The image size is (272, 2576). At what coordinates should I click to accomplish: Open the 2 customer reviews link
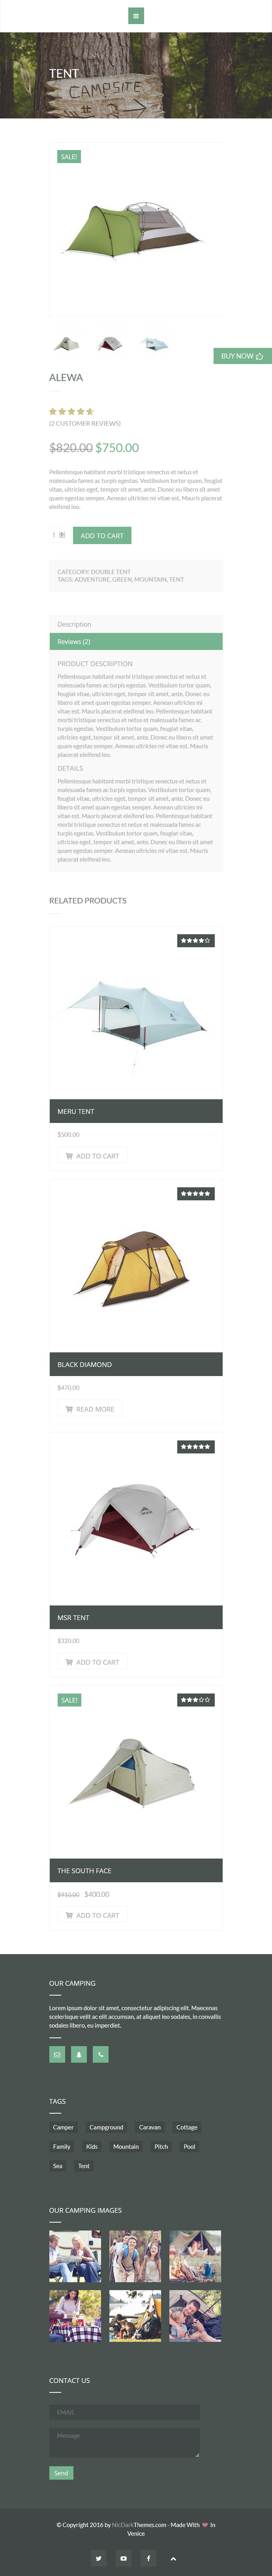tap(85, 423)
